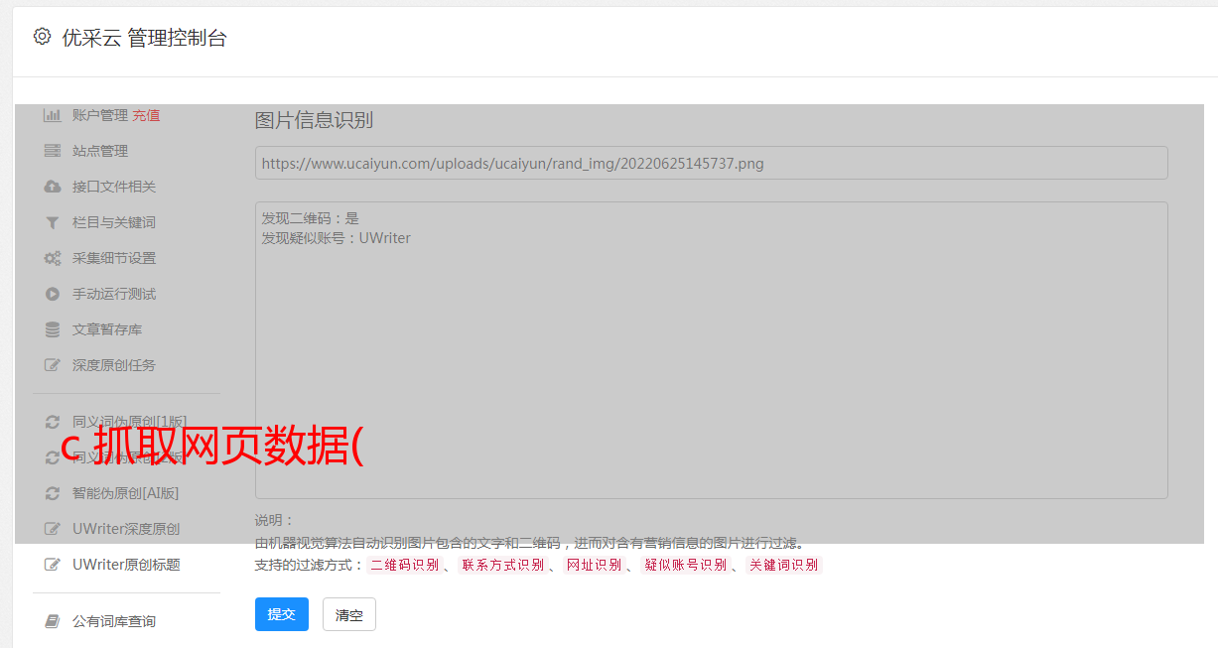Open UWriter原创标题 menu item
The height and width of the screenshot is (648, 1218).
coord(126,565)
